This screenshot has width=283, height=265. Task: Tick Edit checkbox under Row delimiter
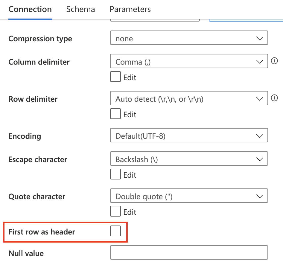[115, 114]
